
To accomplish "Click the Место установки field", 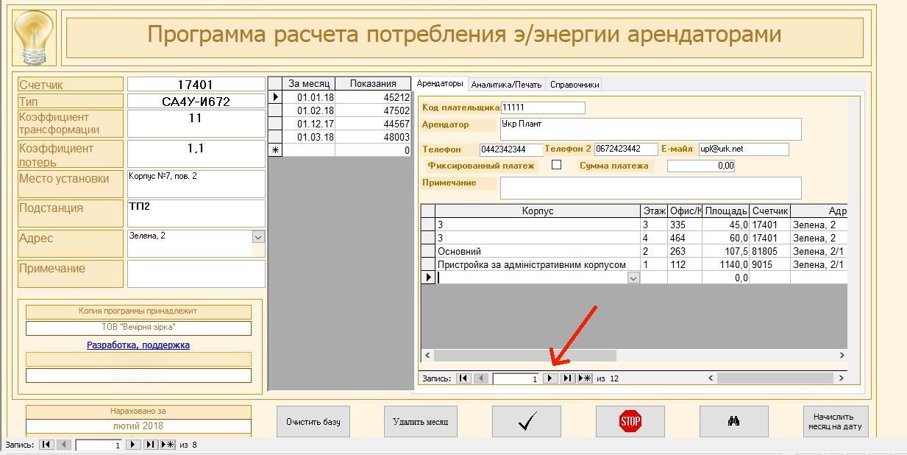I will (x=196, y=183).
